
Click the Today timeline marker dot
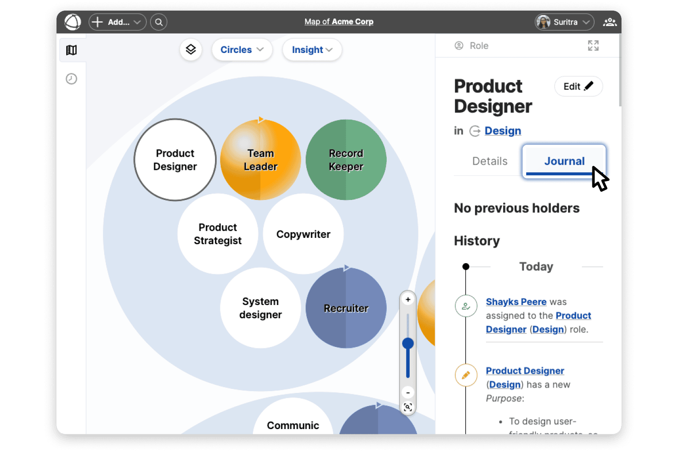pyautogui.click(x=466, y=267)
